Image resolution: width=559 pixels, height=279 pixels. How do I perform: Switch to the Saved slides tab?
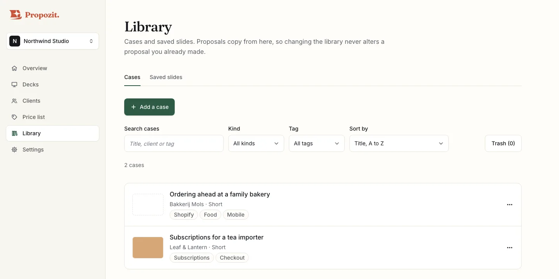tap(166, 77)
